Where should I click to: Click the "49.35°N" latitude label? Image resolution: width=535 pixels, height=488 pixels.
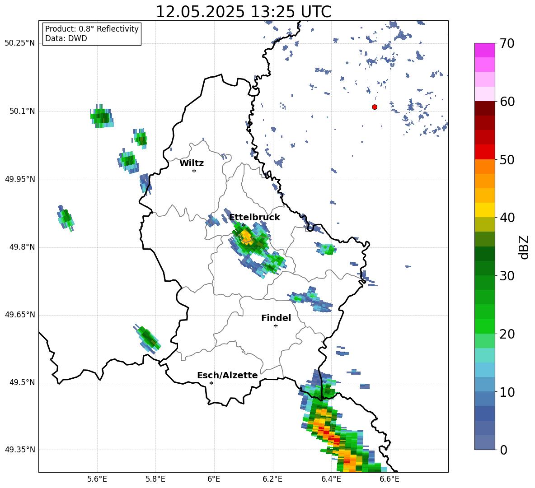19,450
